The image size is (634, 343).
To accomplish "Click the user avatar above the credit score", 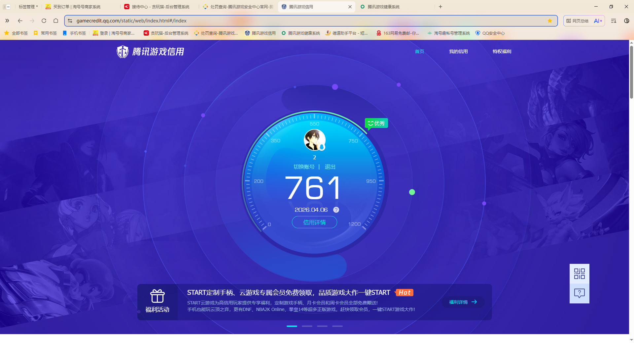I will [x=314, y=140].
